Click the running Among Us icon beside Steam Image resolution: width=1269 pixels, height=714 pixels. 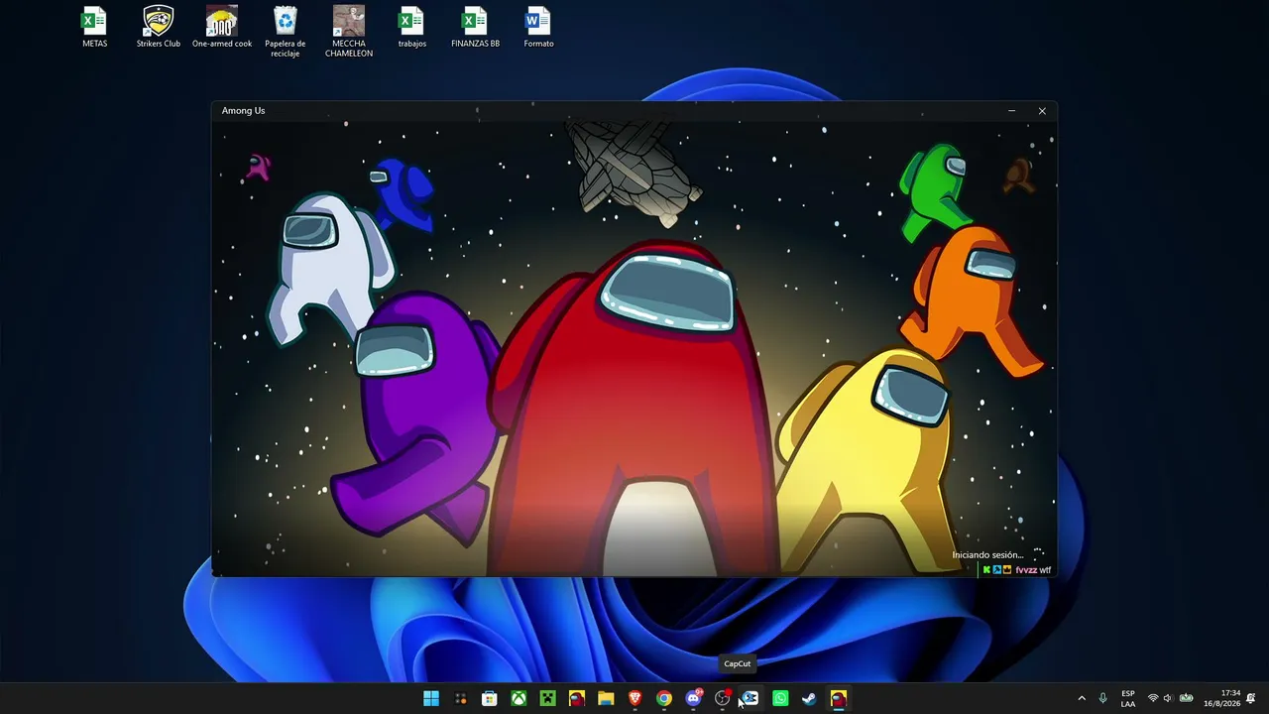coord(839,698)
